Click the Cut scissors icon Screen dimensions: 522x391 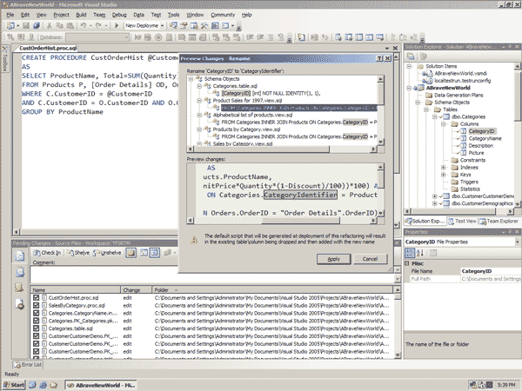pyautogui.click(x=50, y=25)
